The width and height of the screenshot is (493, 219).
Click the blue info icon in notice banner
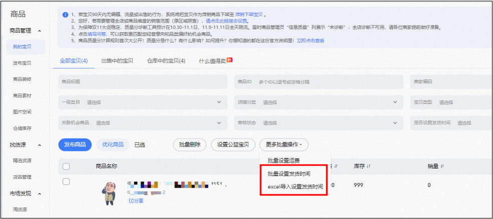tap(65, 14)
